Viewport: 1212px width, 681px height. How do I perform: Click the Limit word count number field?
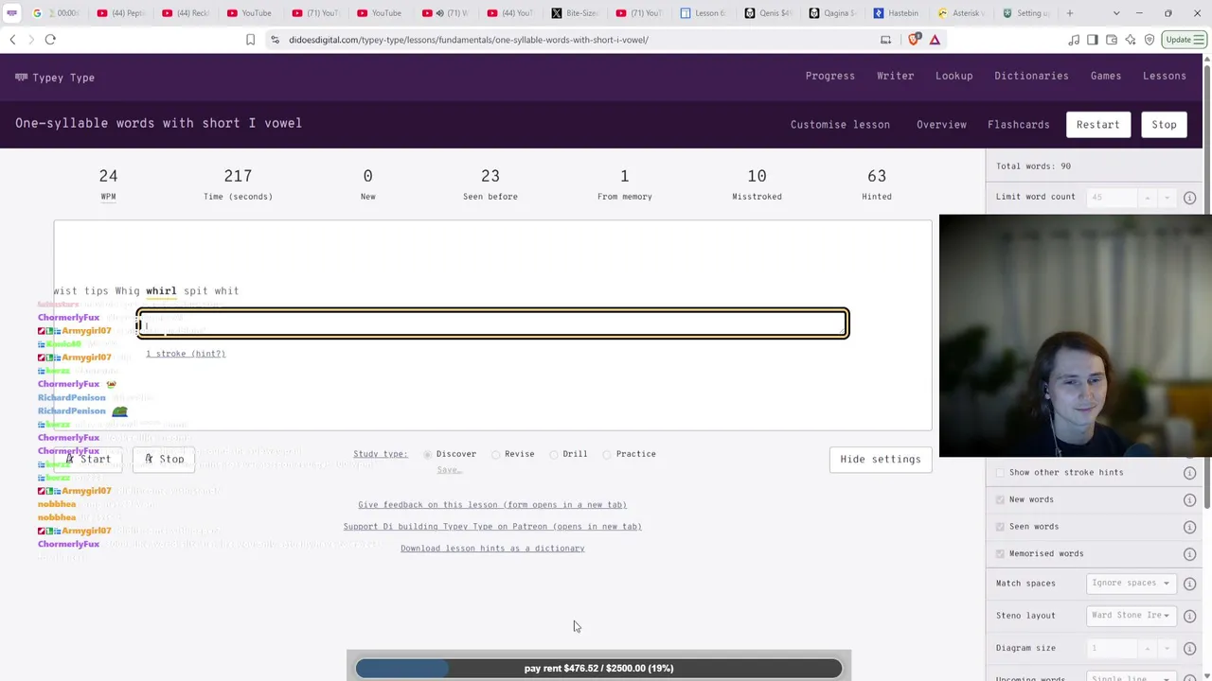pyautogui.click(x=1113, y=198)
